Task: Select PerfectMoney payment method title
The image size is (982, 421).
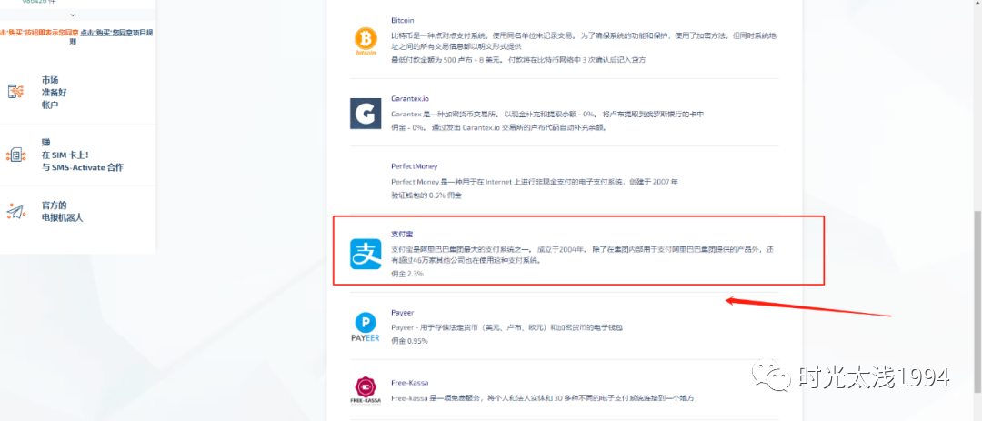Action: pos(414,166)
